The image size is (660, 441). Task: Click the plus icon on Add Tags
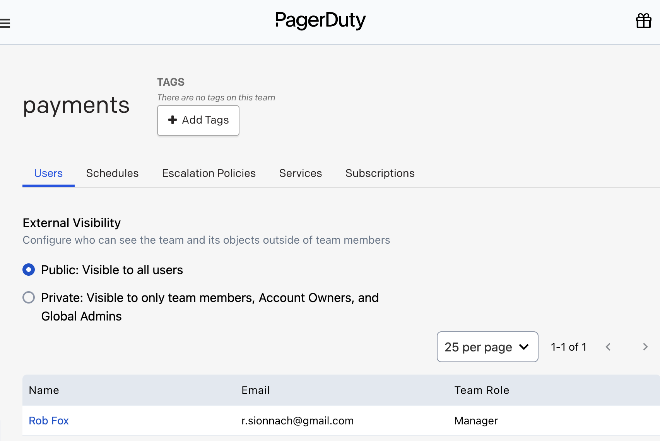(173, 120)
